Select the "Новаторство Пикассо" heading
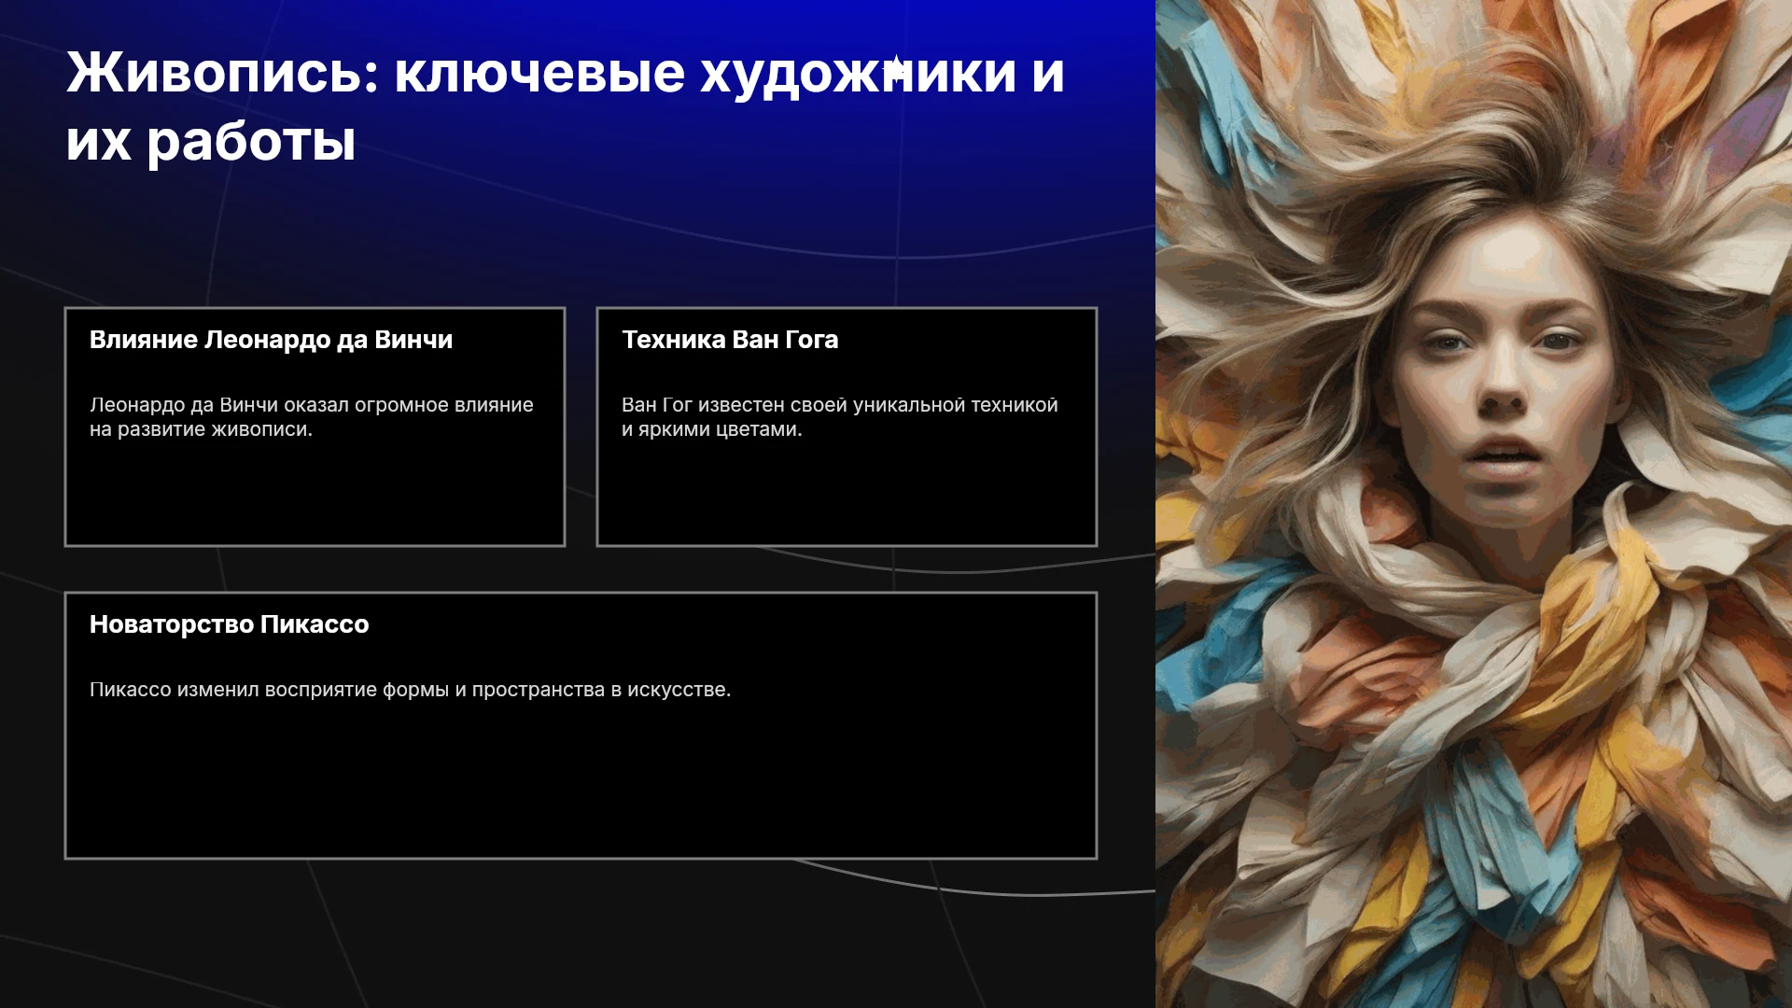Image resolution: width=1792 pixels, height=1008 pixels. 230,624
